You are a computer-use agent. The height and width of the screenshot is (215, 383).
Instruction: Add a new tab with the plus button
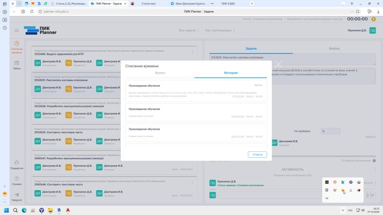click(251, 3)
